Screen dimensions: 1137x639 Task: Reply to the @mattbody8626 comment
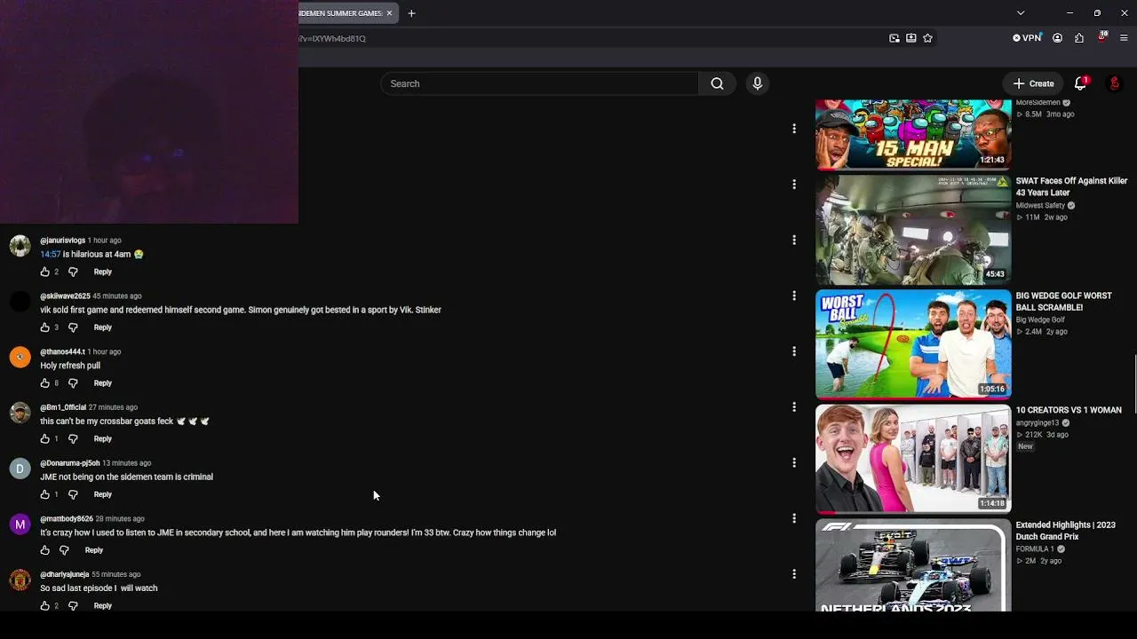click(94, 550)
